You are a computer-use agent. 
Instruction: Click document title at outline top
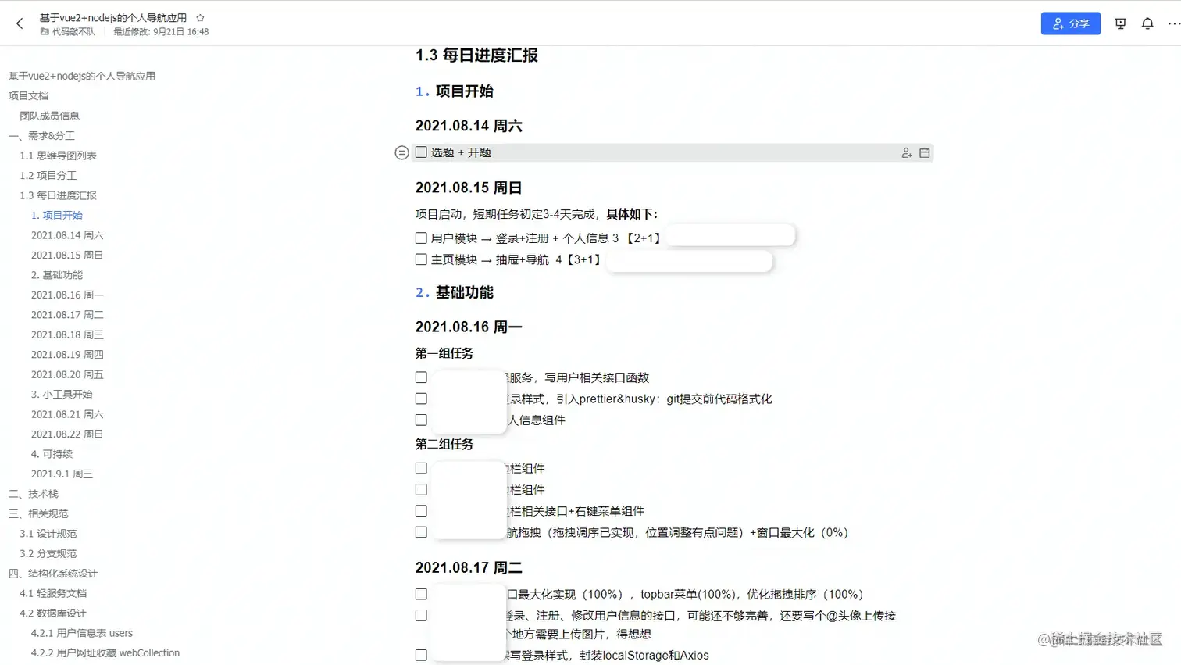pos(81,76)
